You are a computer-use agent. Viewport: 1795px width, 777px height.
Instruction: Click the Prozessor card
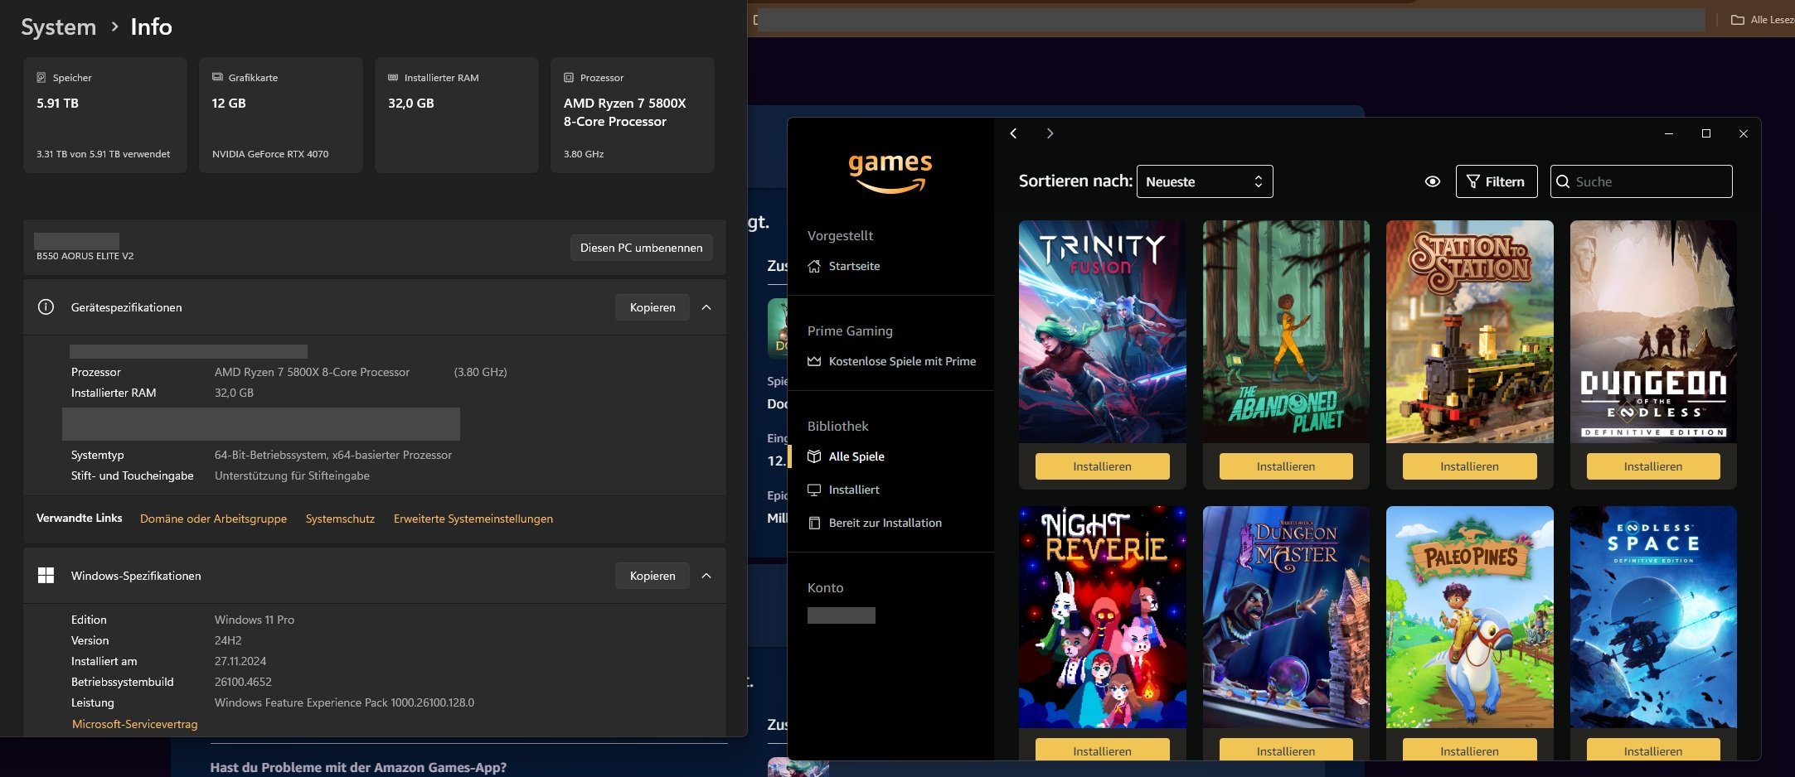click(x=633, y=115)
